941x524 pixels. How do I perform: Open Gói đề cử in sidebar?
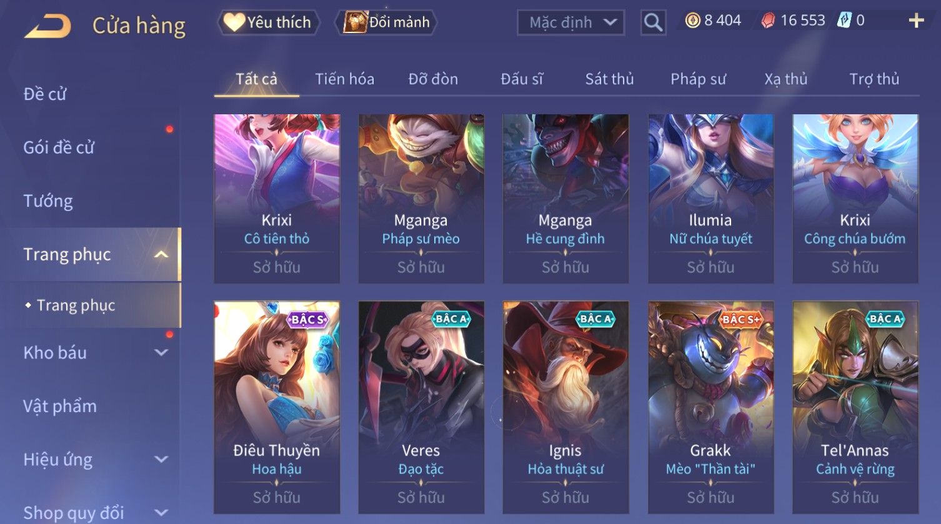pos(59,147)
